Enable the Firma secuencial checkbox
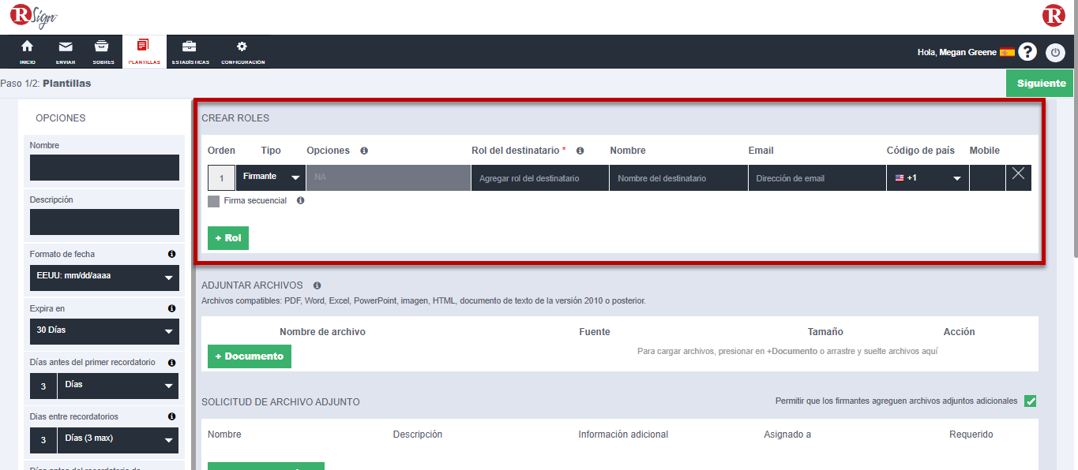 coord(213,201)
